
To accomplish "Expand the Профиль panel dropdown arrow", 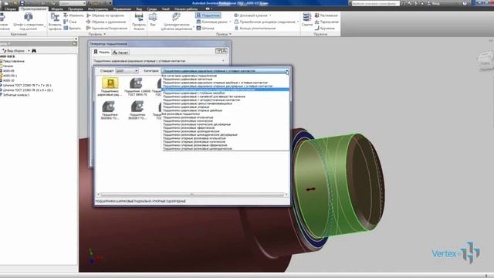I will point(105,34).
